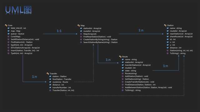Screen dimensions: 200x112
Task: Select Transfer distance : int text
Action: pyautogui.click(x=58, y=85)
